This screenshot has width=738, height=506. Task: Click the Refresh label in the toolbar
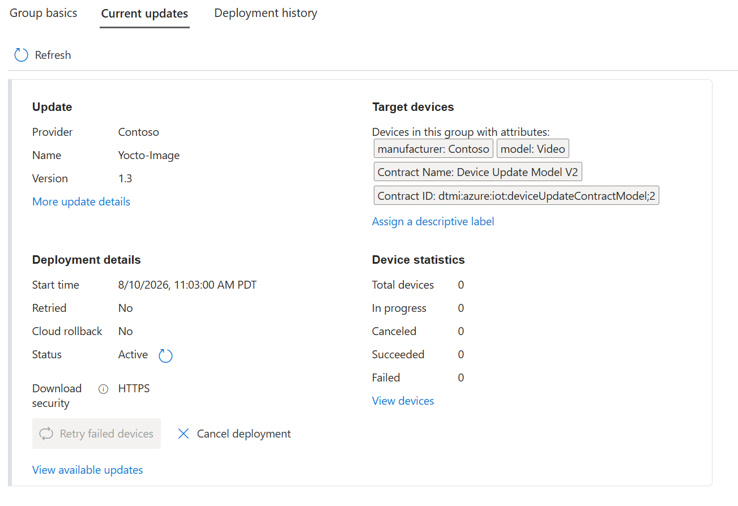pos(53,55)
